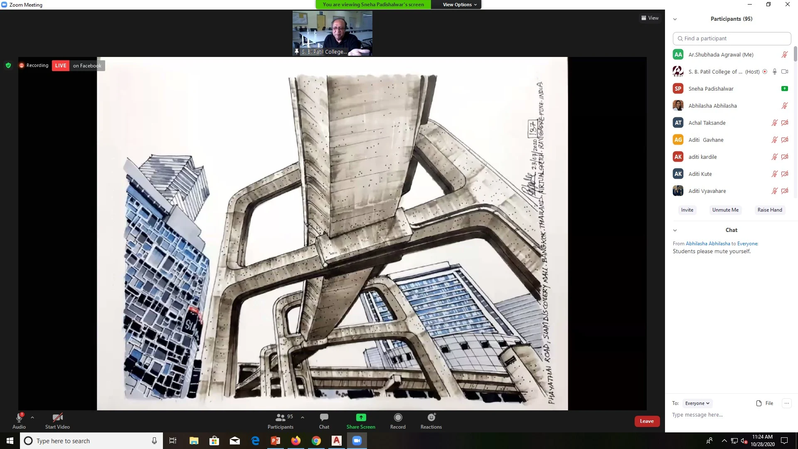This screenshot has width=798, height=449.
Task: Toggle Aditi Gavhane's disabled video icon
Action: [x=785, y=140]
